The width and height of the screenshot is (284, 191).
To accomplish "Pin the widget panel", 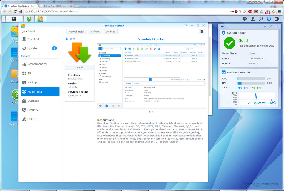I will (271, 26).
